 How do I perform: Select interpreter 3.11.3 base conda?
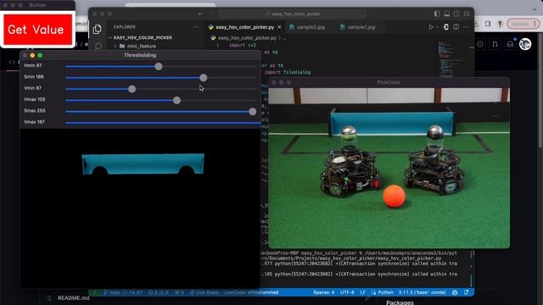click(423, 292)
